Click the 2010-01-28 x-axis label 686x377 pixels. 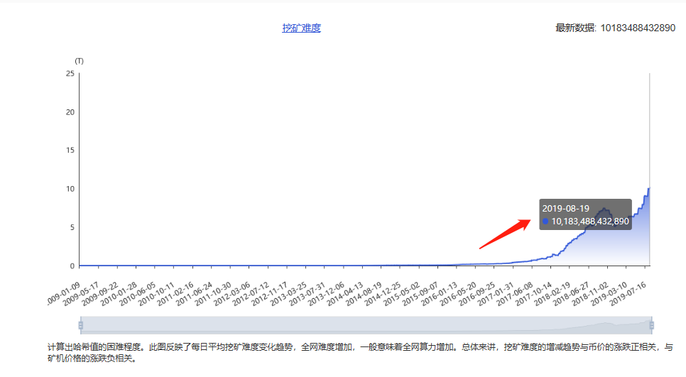[x=119, y=288]
